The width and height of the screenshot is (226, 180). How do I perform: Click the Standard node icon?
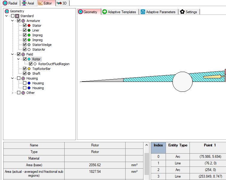[x=17, y=16]
